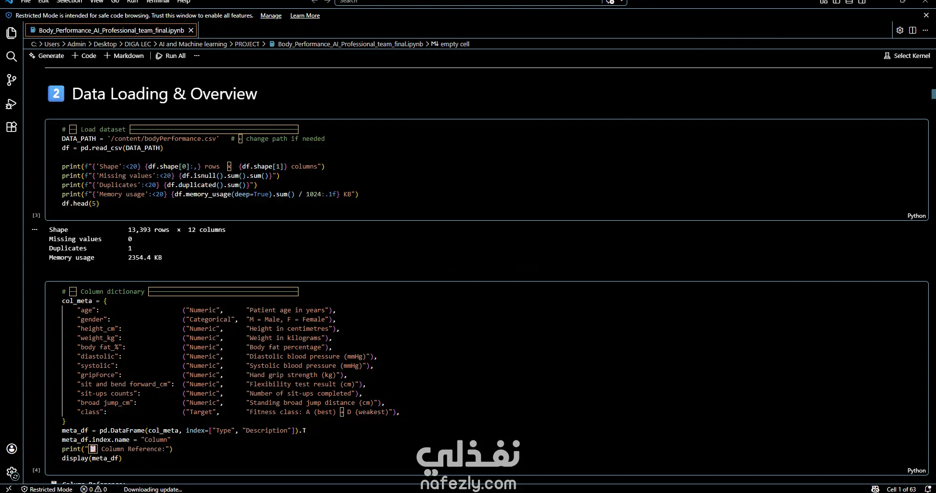Click the DATA_PATH assignment code line
This screenshot has height=493, width=936.
tap(193, 139)
